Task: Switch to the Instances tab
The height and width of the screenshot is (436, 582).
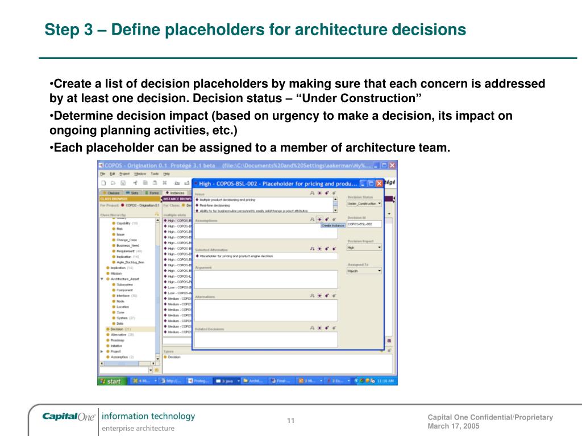Action: click(175, 193)
